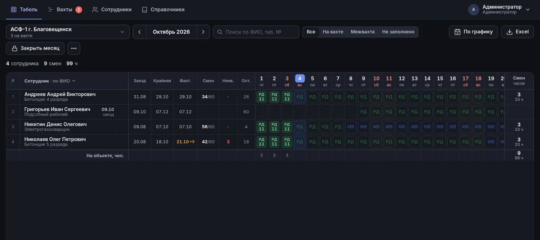Screen dimensions: 540x240
Task: Filter by На вахте
Action: coord(333,32)
